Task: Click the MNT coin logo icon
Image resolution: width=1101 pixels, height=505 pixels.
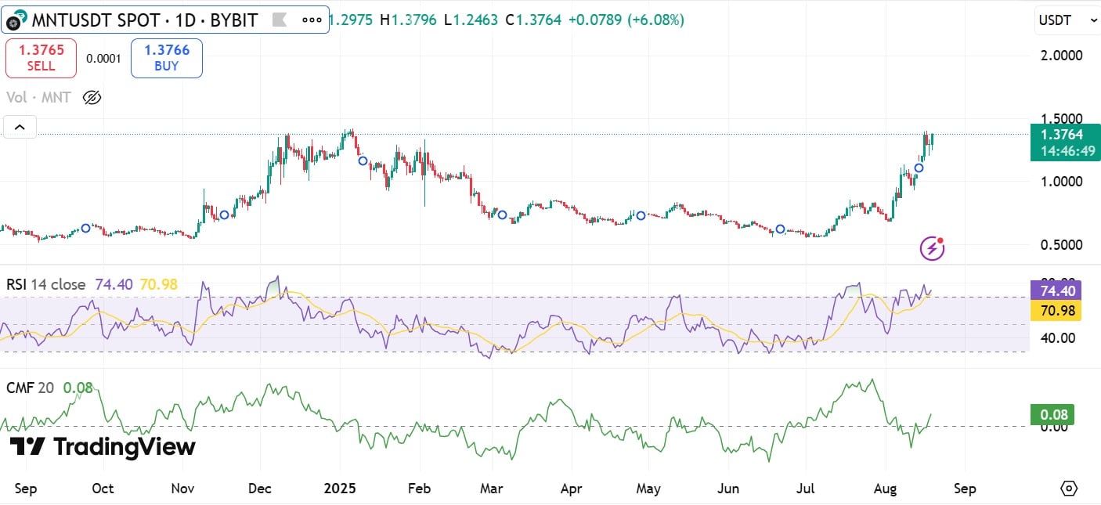Action: (16, 20)
